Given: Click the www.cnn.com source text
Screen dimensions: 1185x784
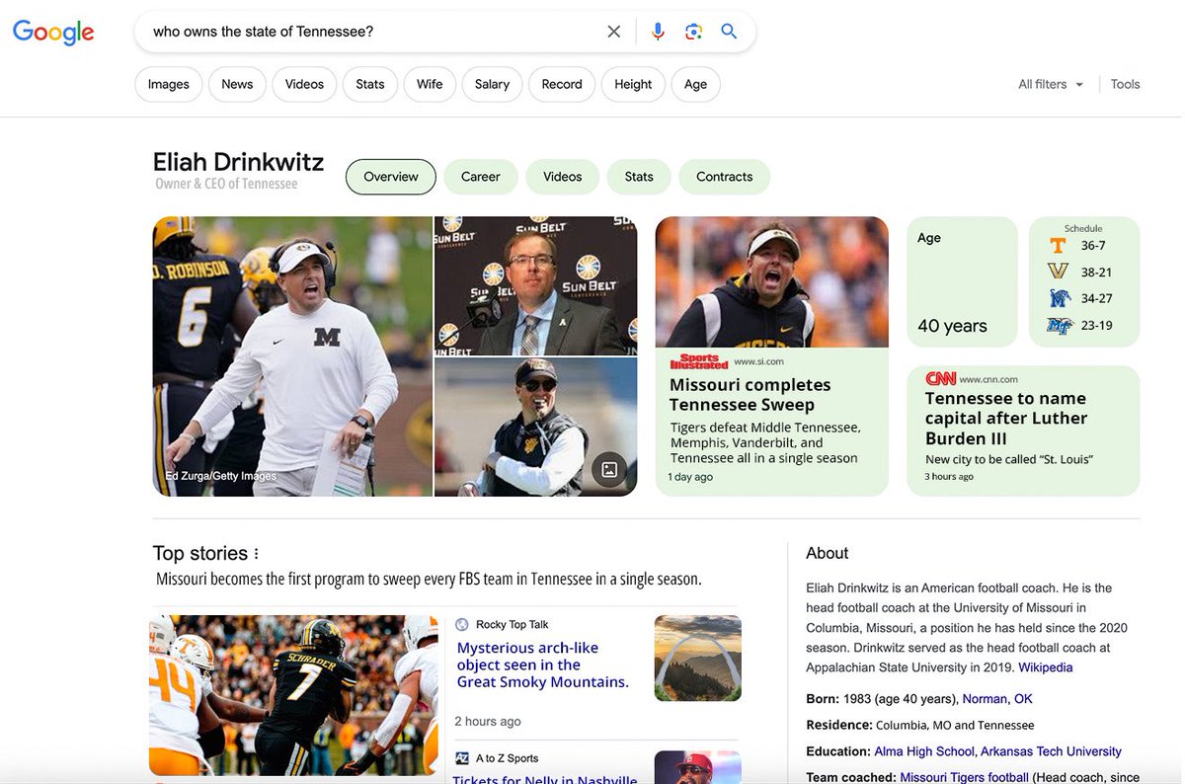Looking at the screenshot, I should pos(988,379).
